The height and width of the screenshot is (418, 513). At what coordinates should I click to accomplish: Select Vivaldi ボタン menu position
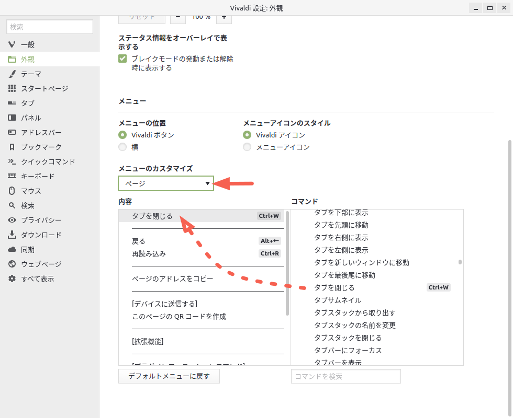[122, 135]
